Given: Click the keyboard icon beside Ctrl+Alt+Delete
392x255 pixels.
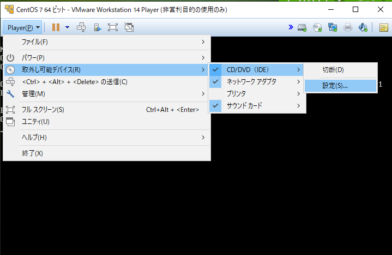Looking at the screenshot, I should click(10, 82).
